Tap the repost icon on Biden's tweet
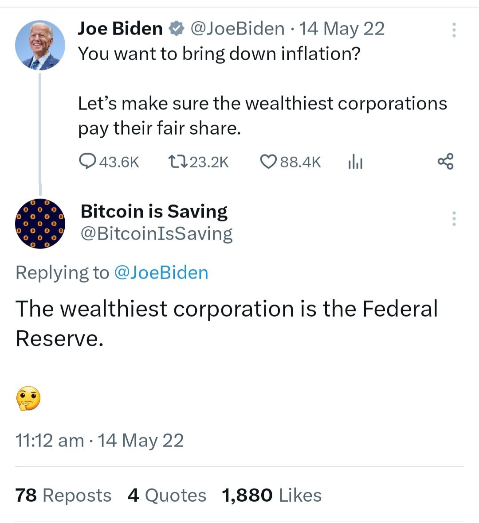The width and height of the screenshot is (479, 523). click(x=178, y=162)
